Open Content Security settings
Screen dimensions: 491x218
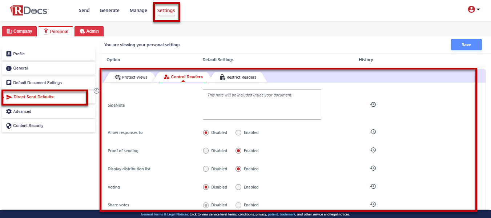(x=28, y=126)
